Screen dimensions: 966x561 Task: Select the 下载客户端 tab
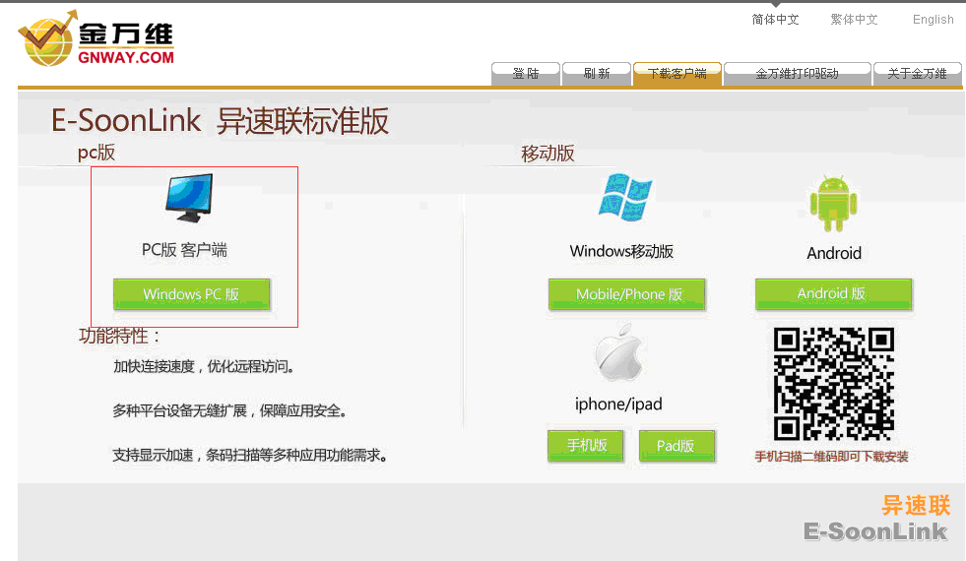coord(677,74)
